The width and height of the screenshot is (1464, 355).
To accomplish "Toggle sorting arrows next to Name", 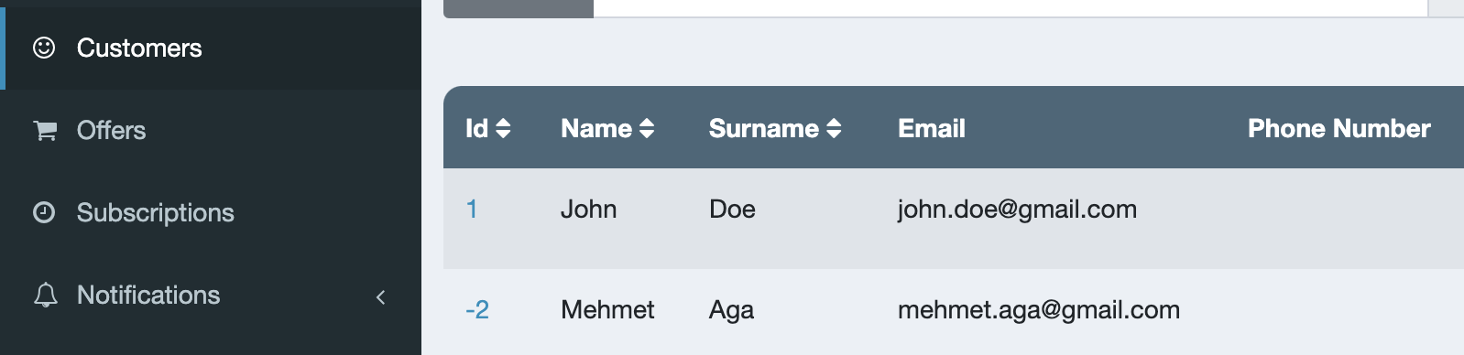I will (647, 129).
